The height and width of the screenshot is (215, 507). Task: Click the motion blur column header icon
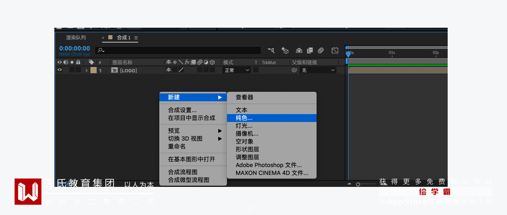tap(200, 62)
